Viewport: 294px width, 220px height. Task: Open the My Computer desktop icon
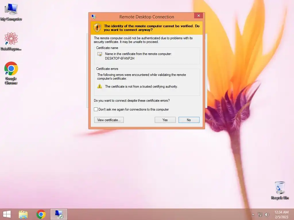point(11,12)
